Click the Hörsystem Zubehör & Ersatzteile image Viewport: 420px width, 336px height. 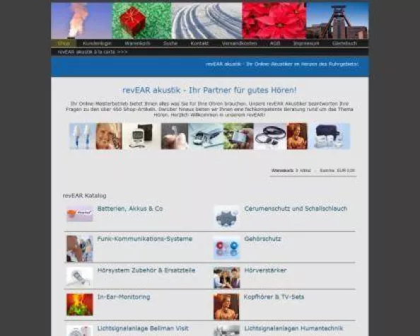coord(80,277)
